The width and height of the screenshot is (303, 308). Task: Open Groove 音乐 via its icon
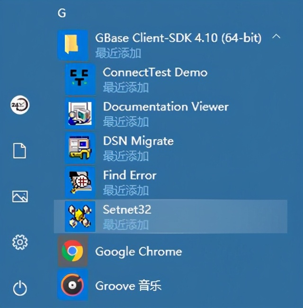[x=72, y=285]
